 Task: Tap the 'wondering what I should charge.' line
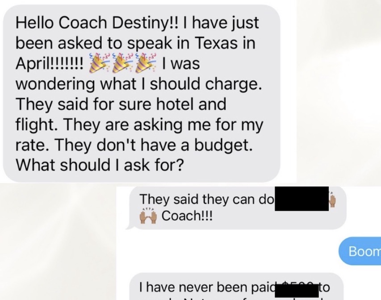(x=139, y=84)
